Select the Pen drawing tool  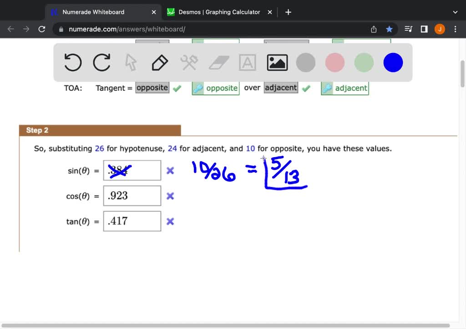click(159, 63)
